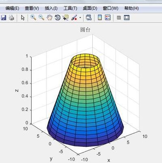
Task: Select the x axis label
Action: (x=109, y=160)
